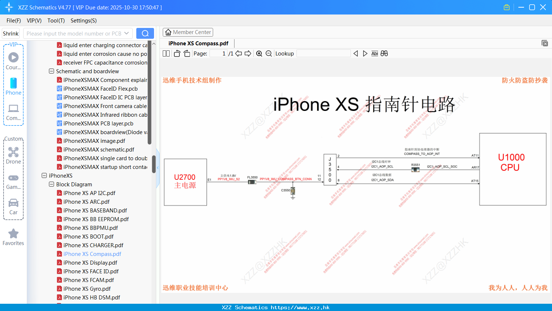This screenshot has height=311, width=552.
Task: Open the VIP(V) menu
Action: (34, 21)
